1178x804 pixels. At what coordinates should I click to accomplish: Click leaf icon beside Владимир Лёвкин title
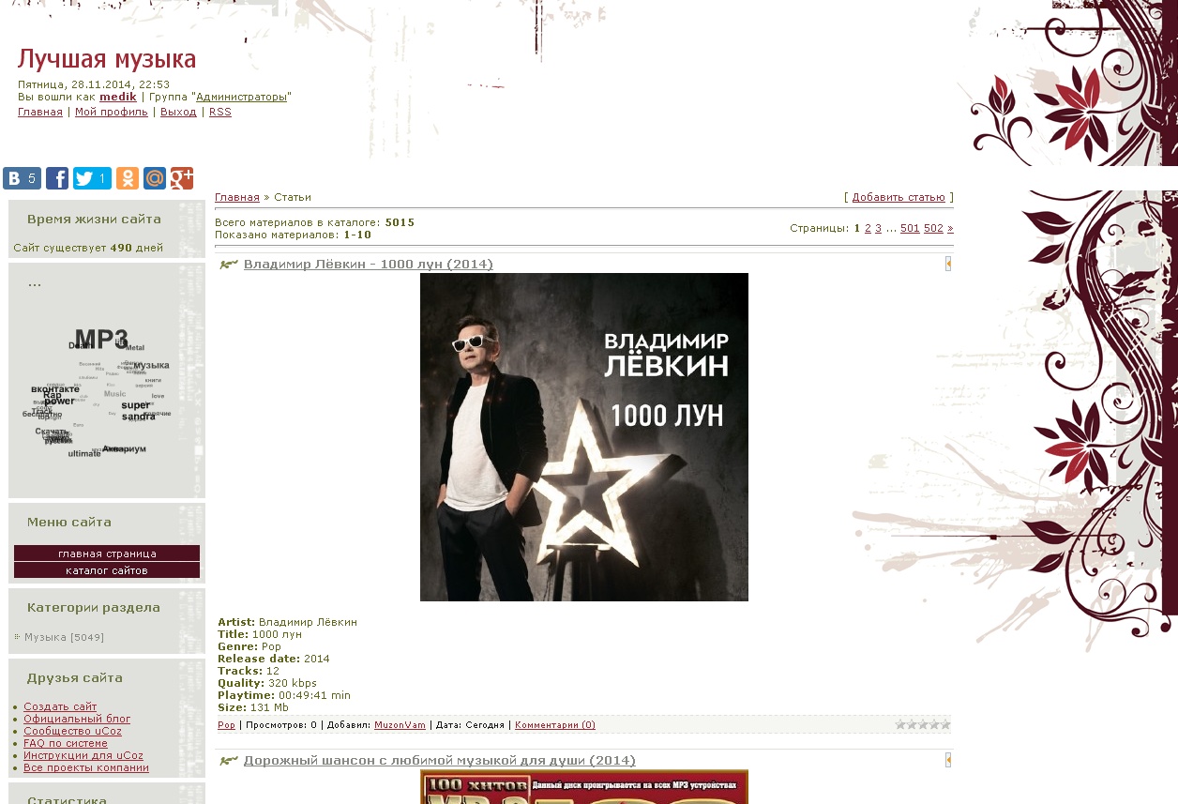(228, 265)
